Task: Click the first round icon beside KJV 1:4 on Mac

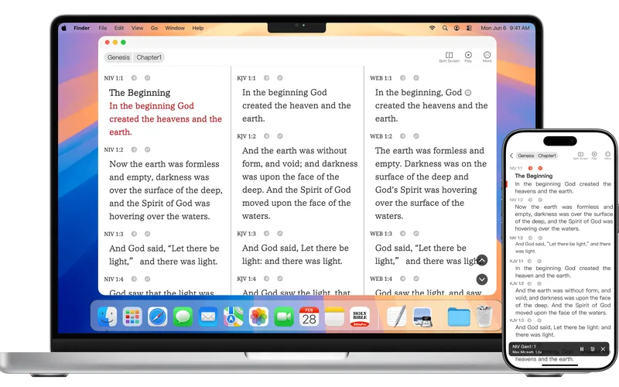Action: click(x=267, y=279)
